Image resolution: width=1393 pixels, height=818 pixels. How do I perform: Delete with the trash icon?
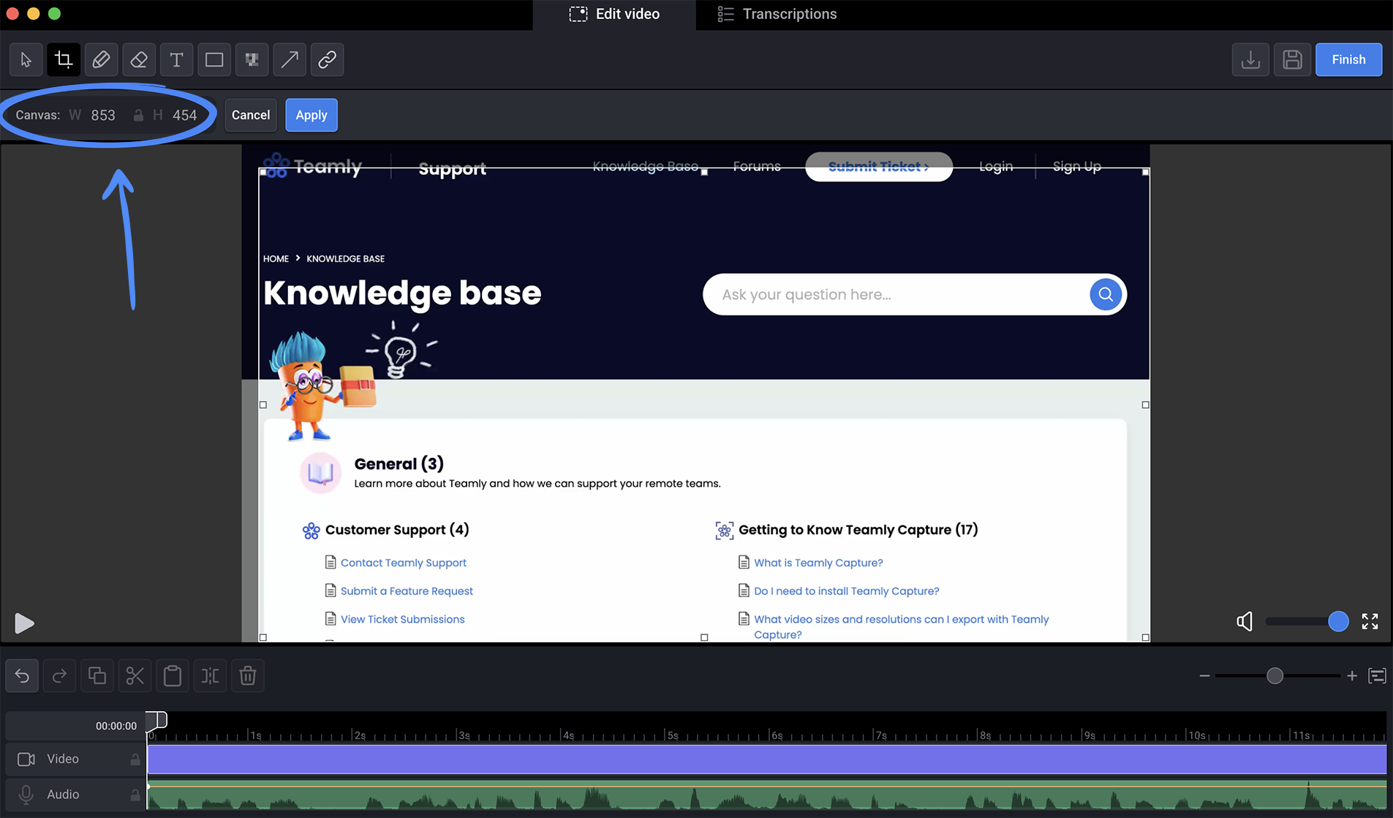[x=248, y=675]
